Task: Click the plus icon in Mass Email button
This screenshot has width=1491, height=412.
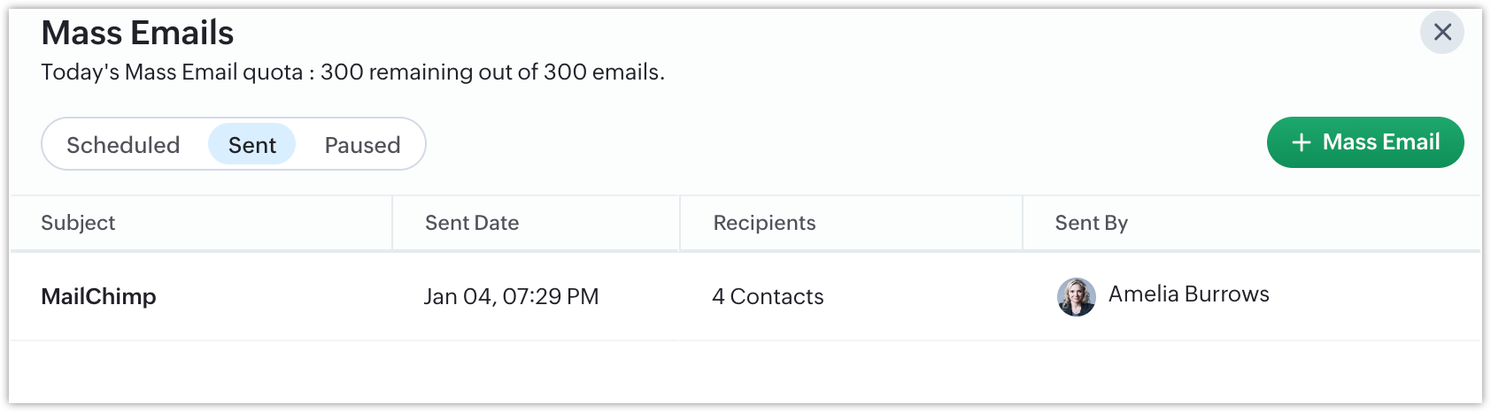Action: [1301, 143]
